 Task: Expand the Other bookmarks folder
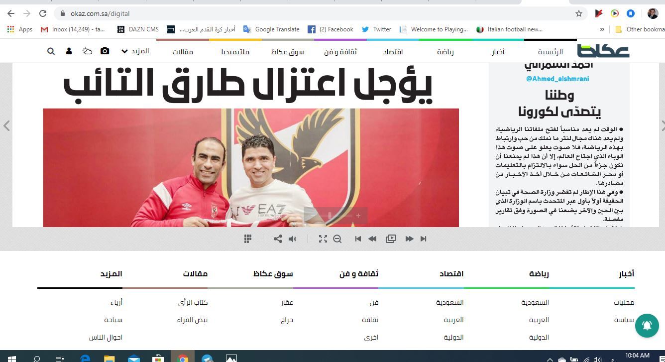pyautogui.click(x=642, y=29)
